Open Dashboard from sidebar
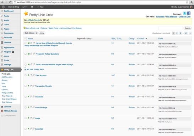 (x=9, y=11)
